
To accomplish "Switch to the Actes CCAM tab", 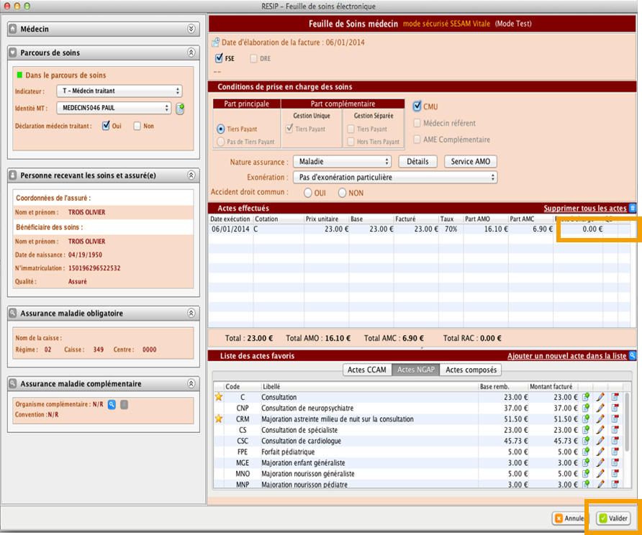I will pyautogui.click(x=367, y=370).
